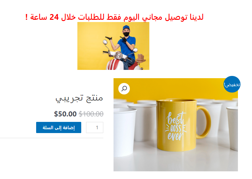The width and height of the screenshot is (252, 179).
Task: Click the scooter's round headlight
Action: pos(119,55)
